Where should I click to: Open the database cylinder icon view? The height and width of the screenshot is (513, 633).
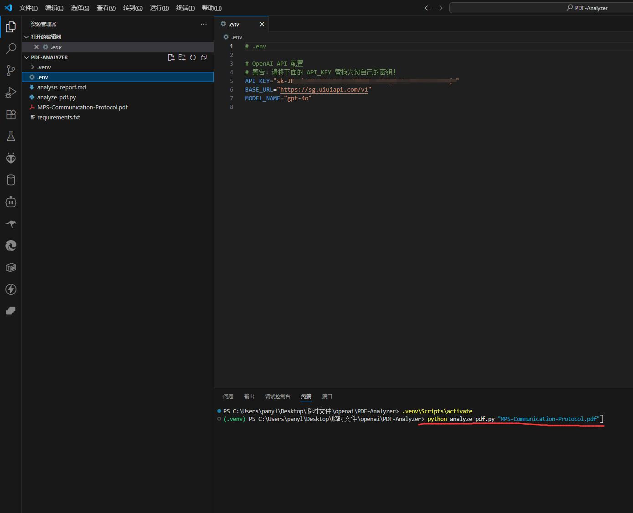click(x=11, y=180)
